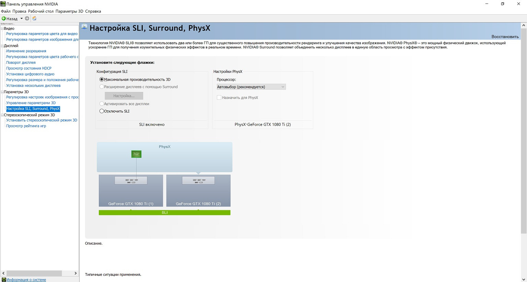The image size is (527, 282).
Task: Open the Файл menu
Action: coord(6,11)
